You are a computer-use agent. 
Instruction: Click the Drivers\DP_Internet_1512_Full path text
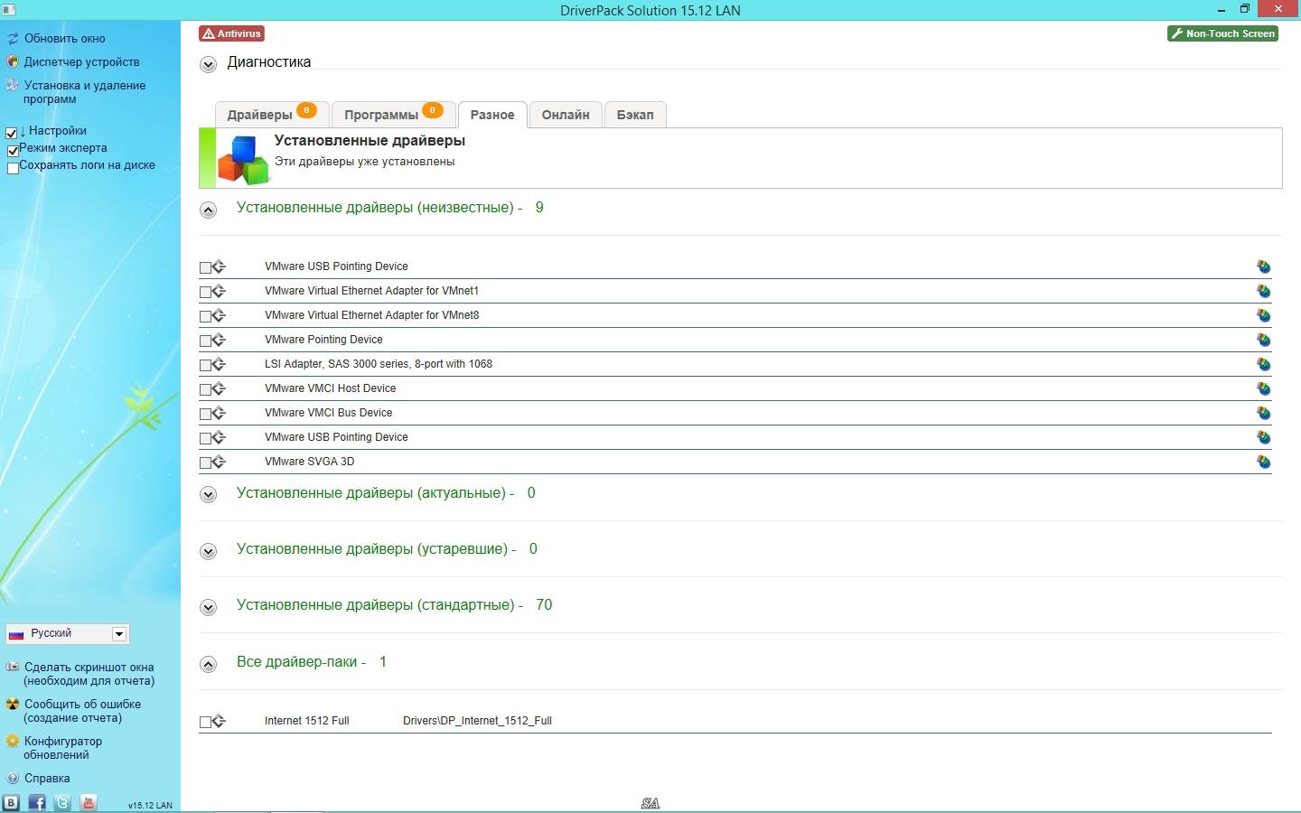tap(477, 721)
